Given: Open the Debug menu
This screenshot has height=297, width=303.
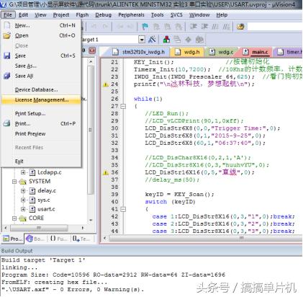Looking at the screenshot, I should point(104,15).
